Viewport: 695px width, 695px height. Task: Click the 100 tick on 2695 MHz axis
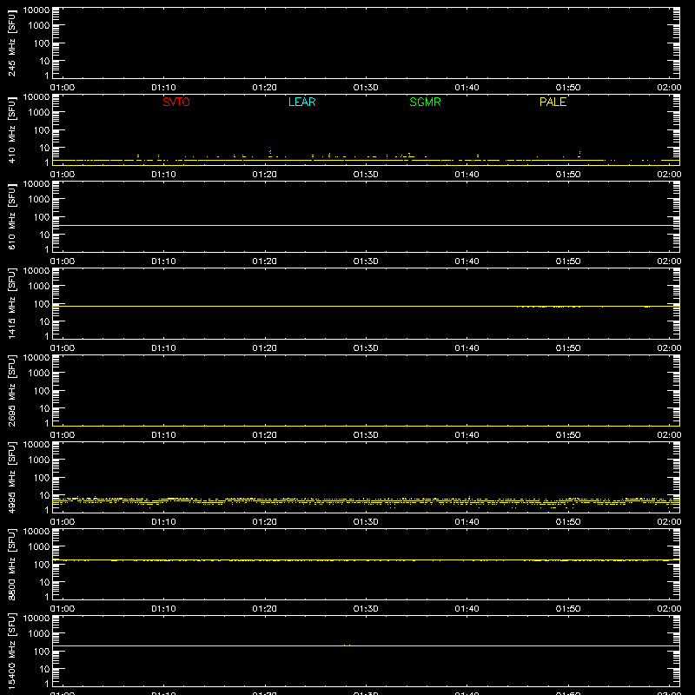pos(42,391)
